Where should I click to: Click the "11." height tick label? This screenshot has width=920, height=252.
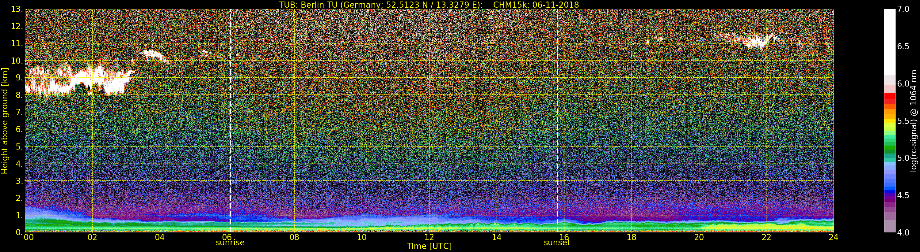pyautogui.click(x=17, y=43)
